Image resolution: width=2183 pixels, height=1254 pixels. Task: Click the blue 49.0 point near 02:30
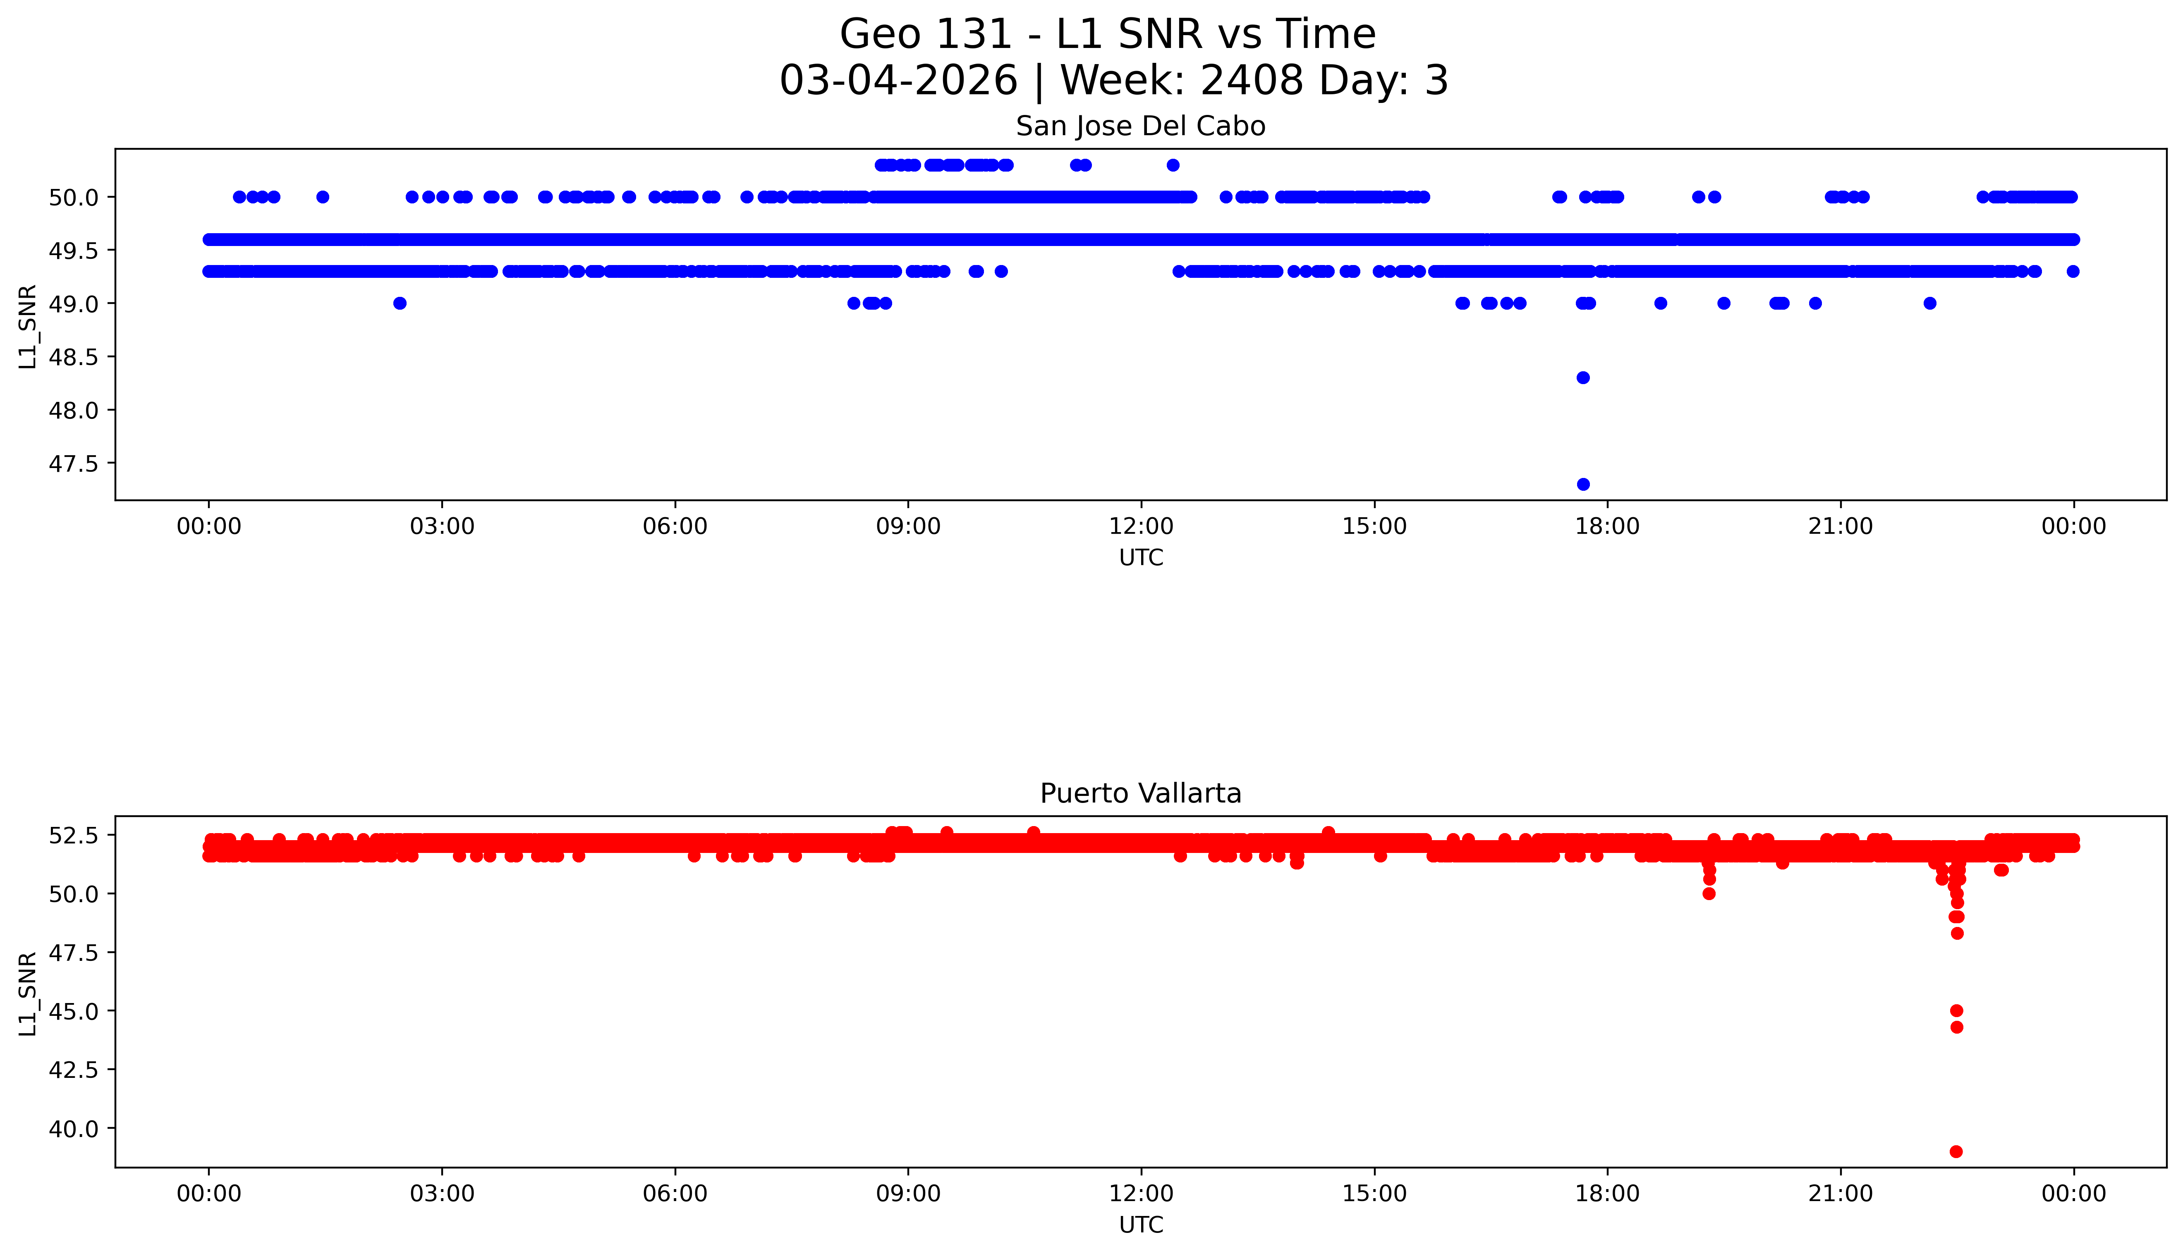(399, 303)
